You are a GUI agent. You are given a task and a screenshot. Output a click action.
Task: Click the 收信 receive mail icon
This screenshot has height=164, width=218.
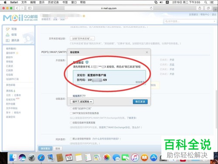[x=7, y=34]
